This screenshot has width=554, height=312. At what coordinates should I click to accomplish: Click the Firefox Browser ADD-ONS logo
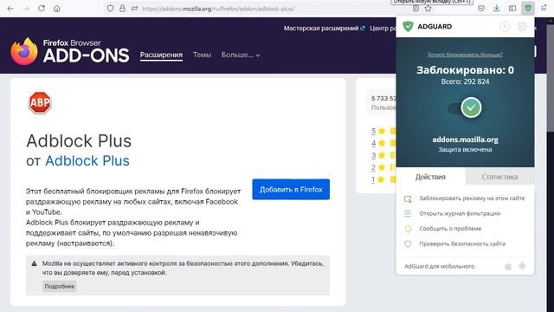[69, 52]
